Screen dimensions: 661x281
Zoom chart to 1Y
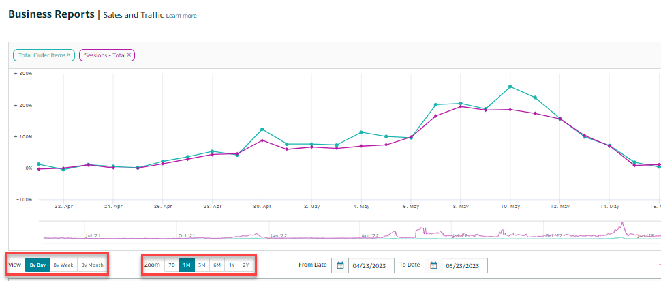(232, 265)
